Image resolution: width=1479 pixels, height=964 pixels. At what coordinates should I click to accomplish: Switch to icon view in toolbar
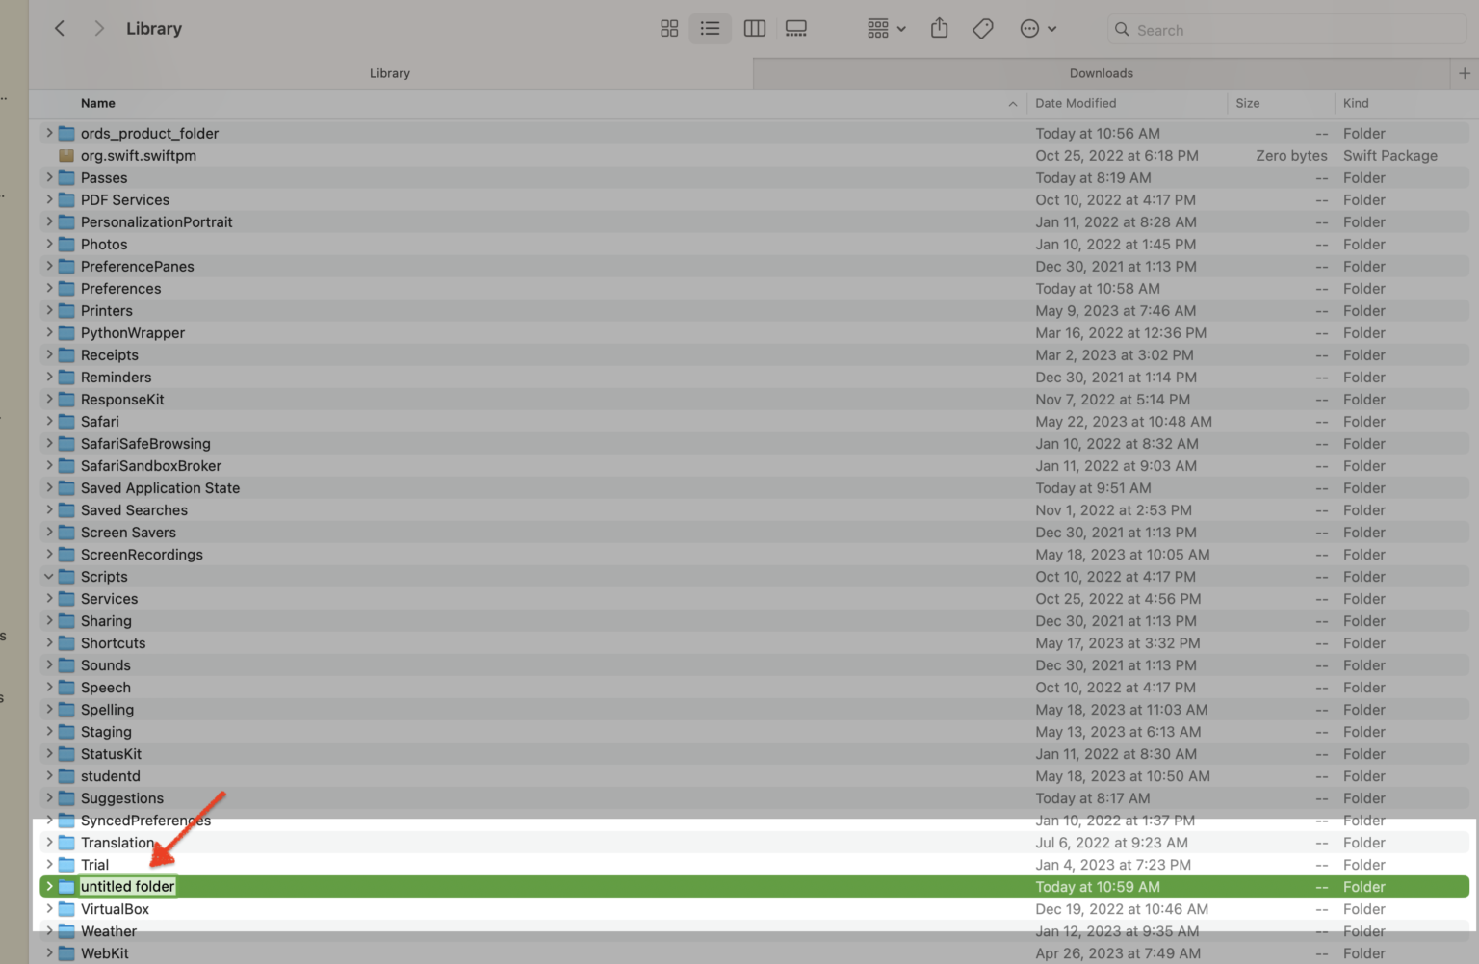pyautogui.click(x=669, y=29)
